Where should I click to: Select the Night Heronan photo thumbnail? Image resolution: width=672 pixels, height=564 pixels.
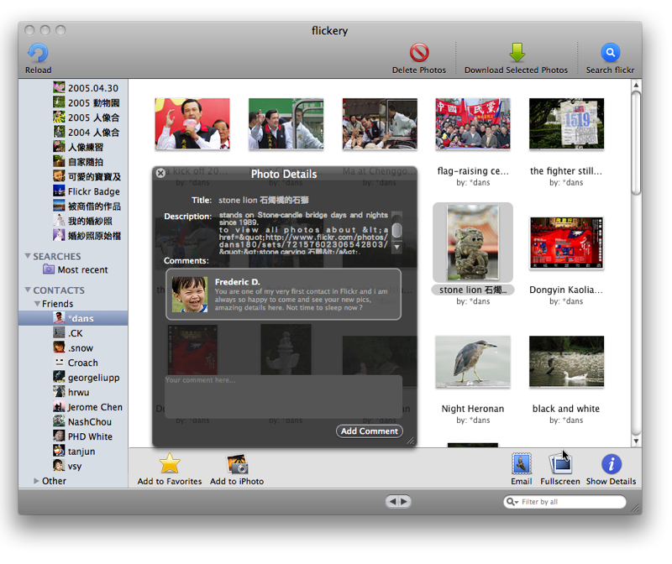click(473, 362)
